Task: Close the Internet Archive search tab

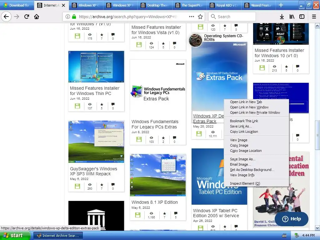Action: click(63, 5)
